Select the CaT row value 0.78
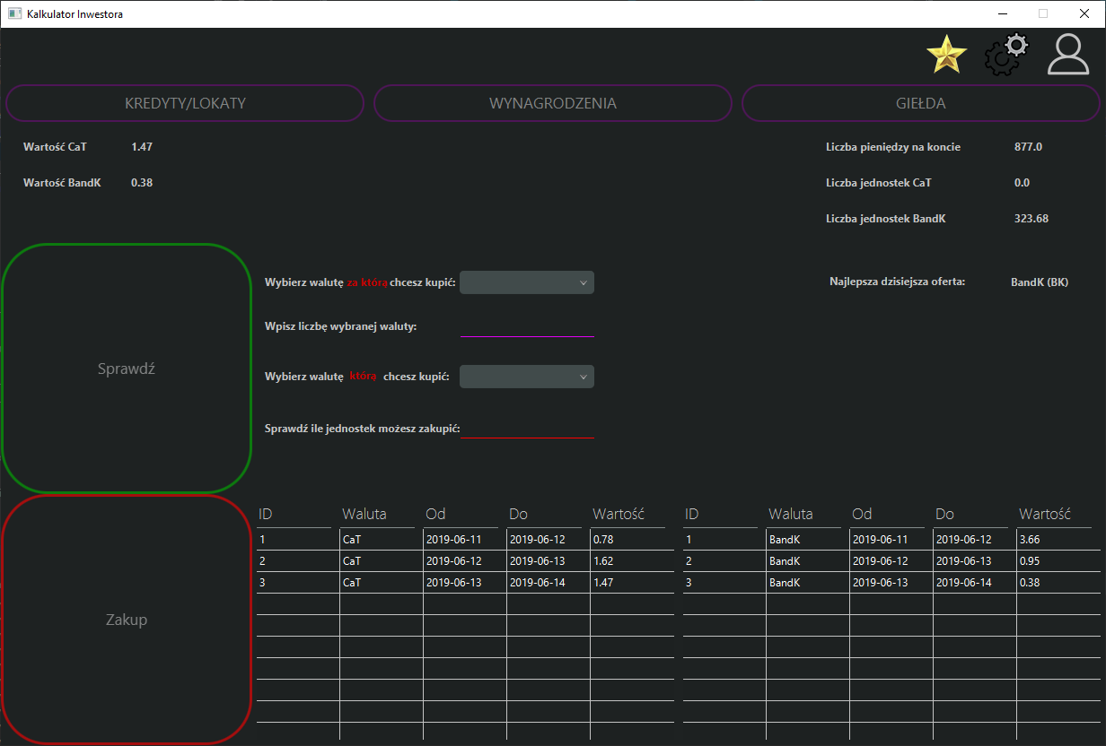This screenshot has width=1106, height=746. pos(632,540)
